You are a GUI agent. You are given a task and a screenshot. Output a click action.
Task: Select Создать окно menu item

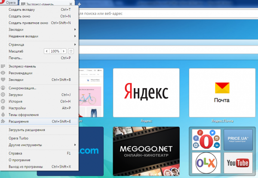(39, 16)
